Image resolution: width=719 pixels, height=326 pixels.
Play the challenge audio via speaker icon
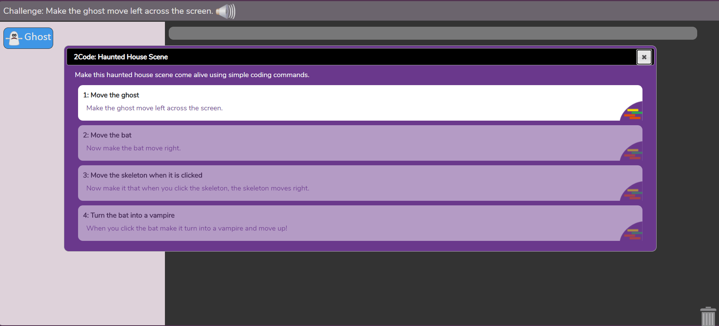(x=226, y=11)
